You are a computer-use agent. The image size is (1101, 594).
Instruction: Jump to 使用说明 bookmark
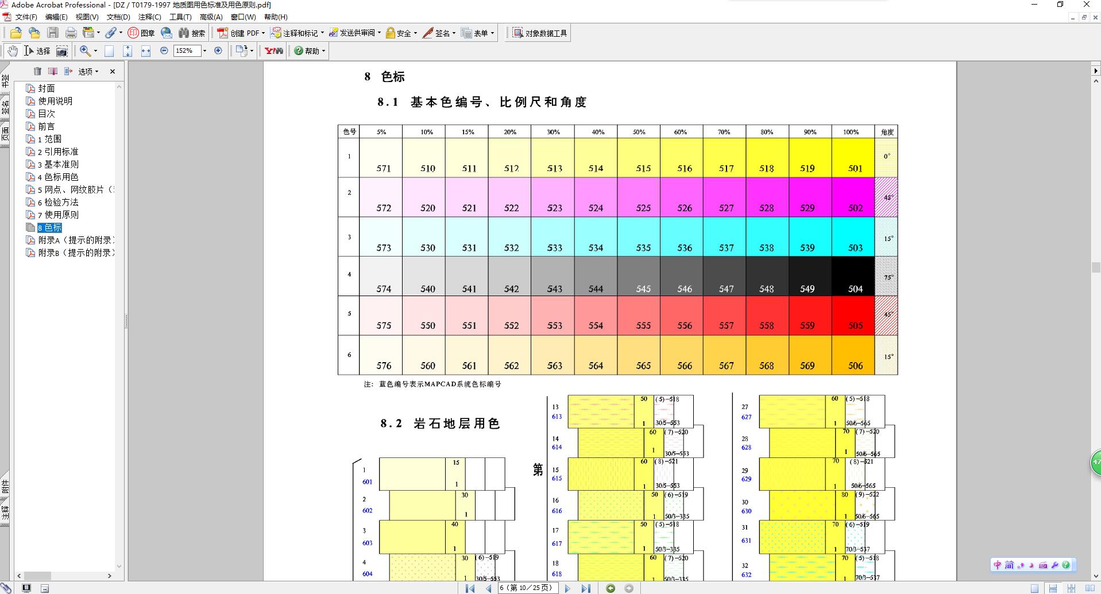click(55, 101)
